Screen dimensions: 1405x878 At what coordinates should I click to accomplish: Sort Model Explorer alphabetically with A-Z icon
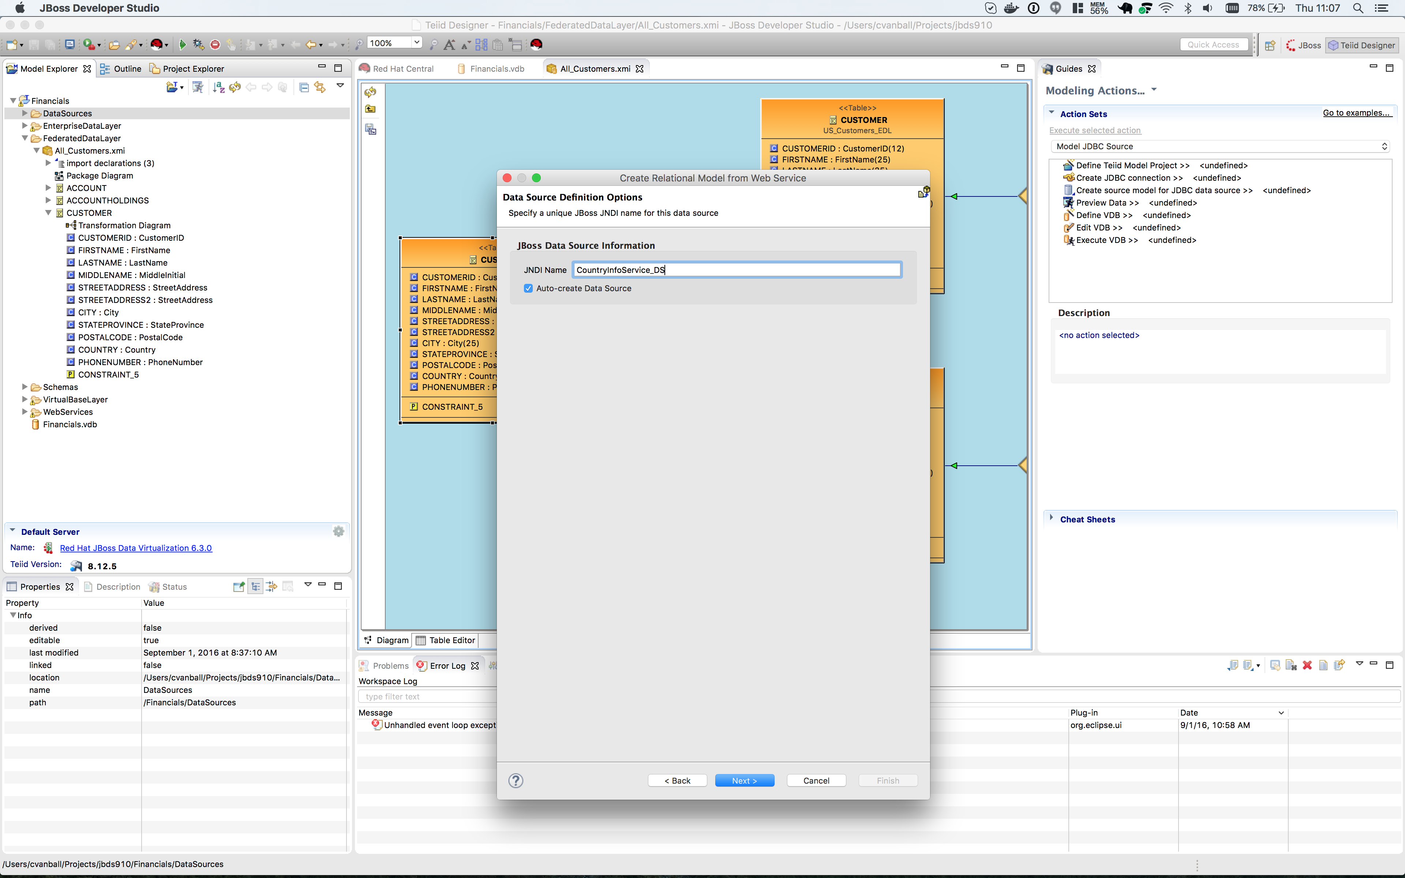click(x=218, y=87)
